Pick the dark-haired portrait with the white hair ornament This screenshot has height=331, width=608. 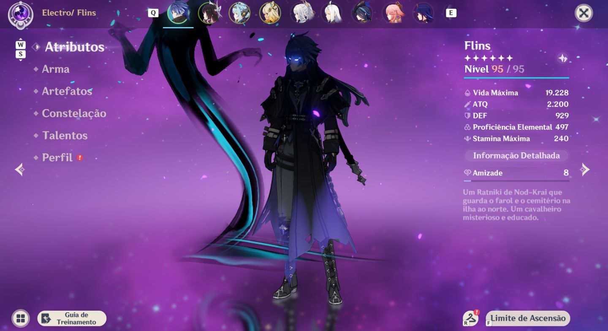coord(209,13)
